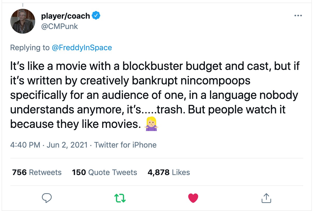Open the player/coach display name
The image size is (315, 211).
(65, 16)
